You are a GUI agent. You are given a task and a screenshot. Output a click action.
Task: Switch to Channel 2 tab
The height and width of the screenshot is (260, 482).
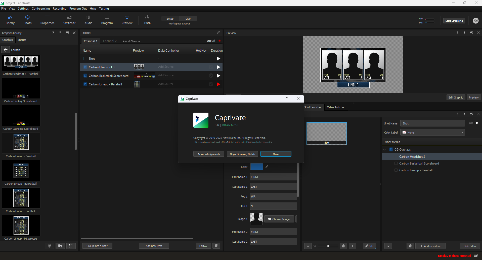point(110,41)
